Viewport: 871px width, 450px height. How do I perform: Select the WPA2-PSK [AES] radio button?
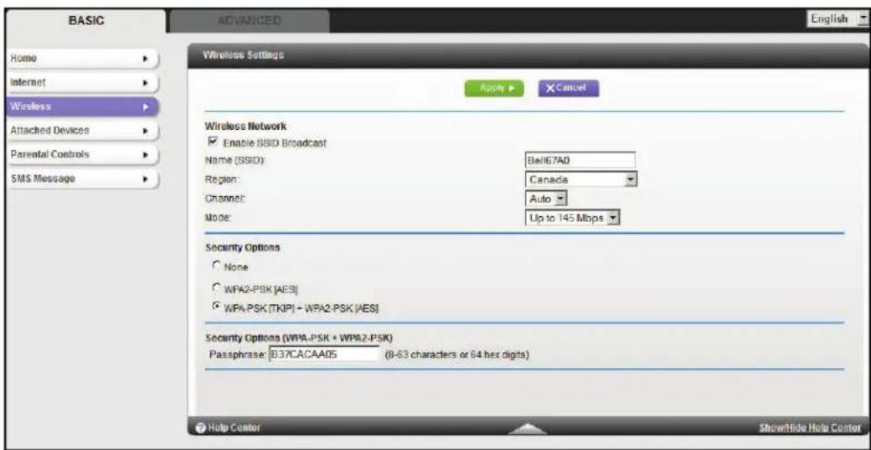[x=217, y=287]
